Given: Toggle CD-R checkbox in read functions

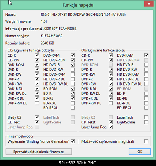Looking at the screenshot, I should point(37,55).
